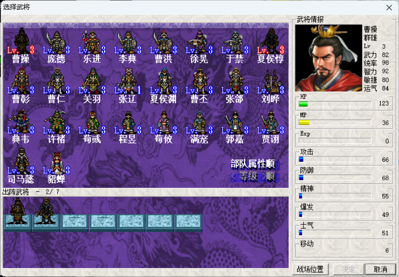399x277 pixels.
Task: Click the 精神 stat bar
Action: point(335,196)
